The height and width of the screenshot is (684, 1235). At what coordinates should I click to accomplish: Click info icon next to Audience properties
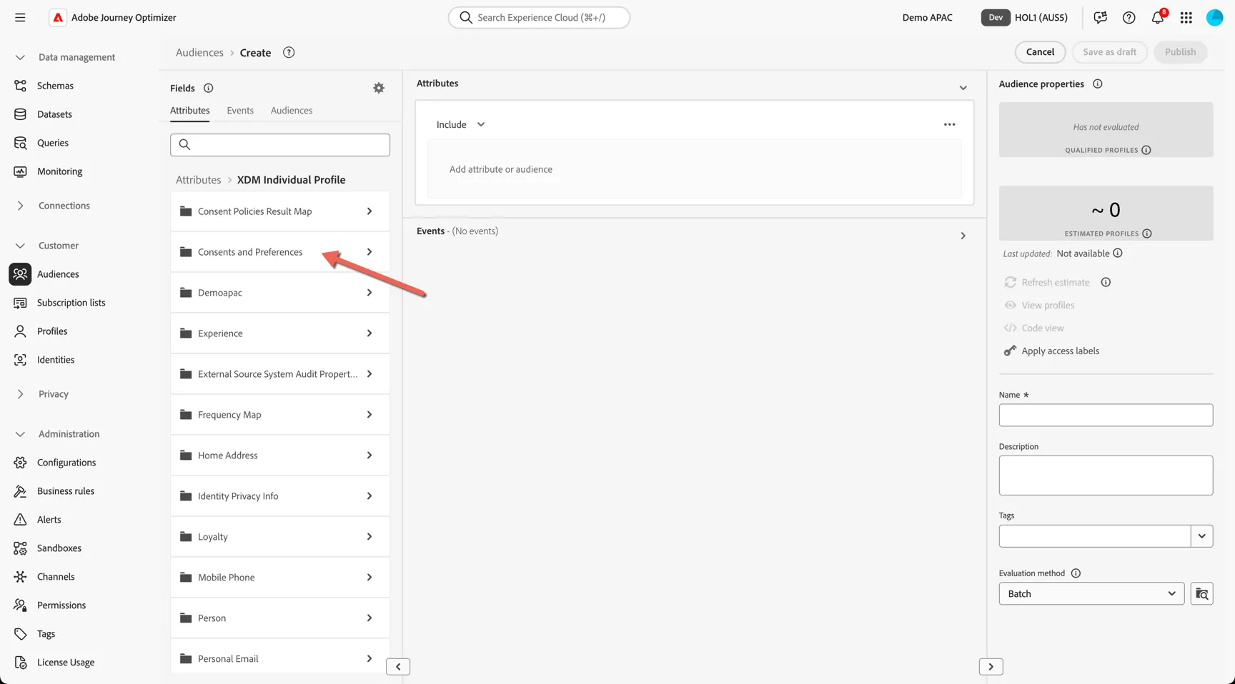1098,84
